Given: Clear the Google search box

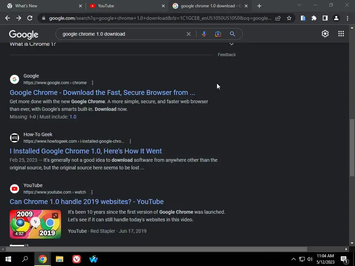Looking at the screenshot, I should (188, 34).
